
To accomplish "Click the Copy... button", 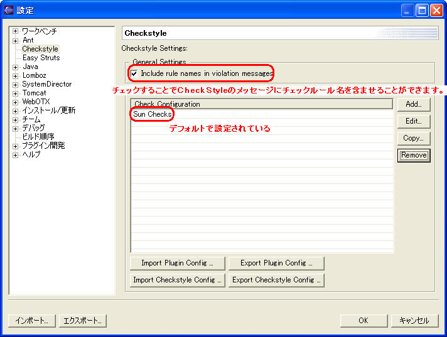I will (413, 138).
